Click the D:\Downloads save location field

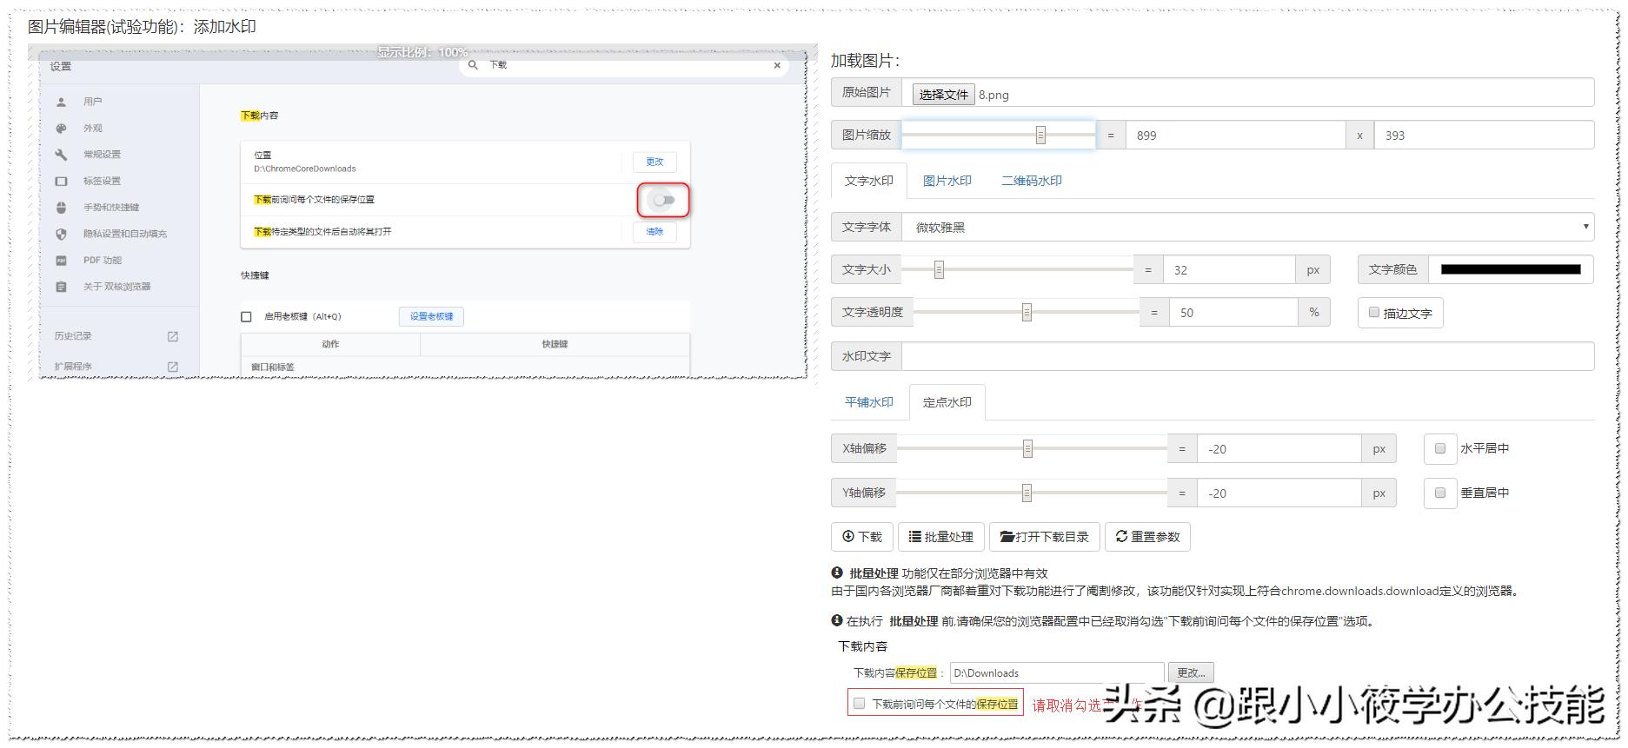pos(1057,673)
